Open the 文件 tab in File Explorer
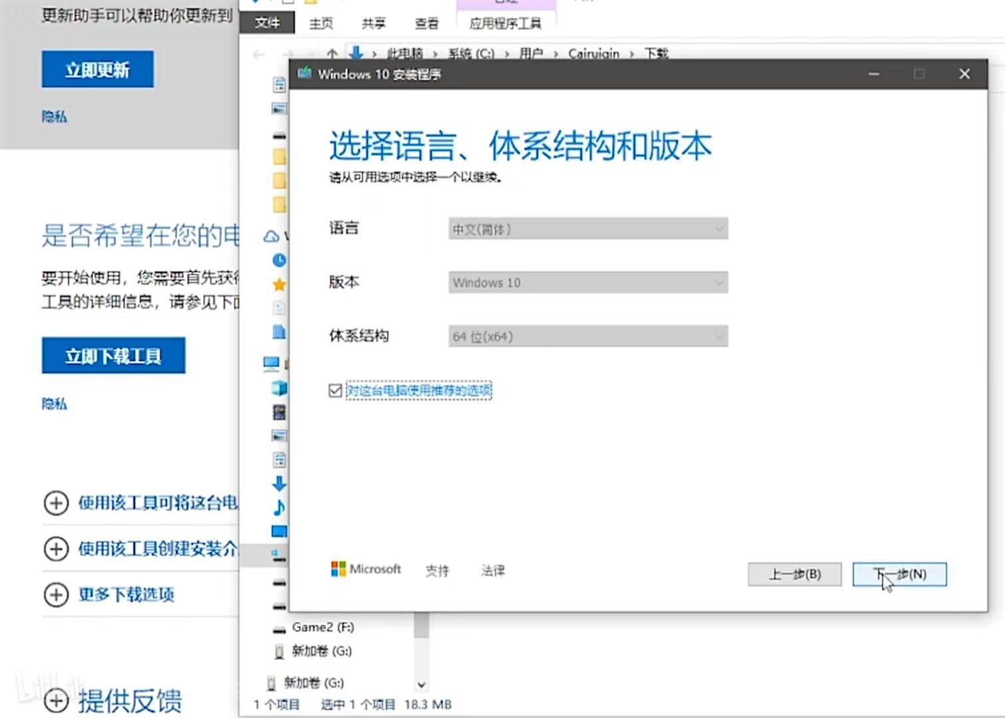Viewport: 1005px width, 718px height. (267, 23)
